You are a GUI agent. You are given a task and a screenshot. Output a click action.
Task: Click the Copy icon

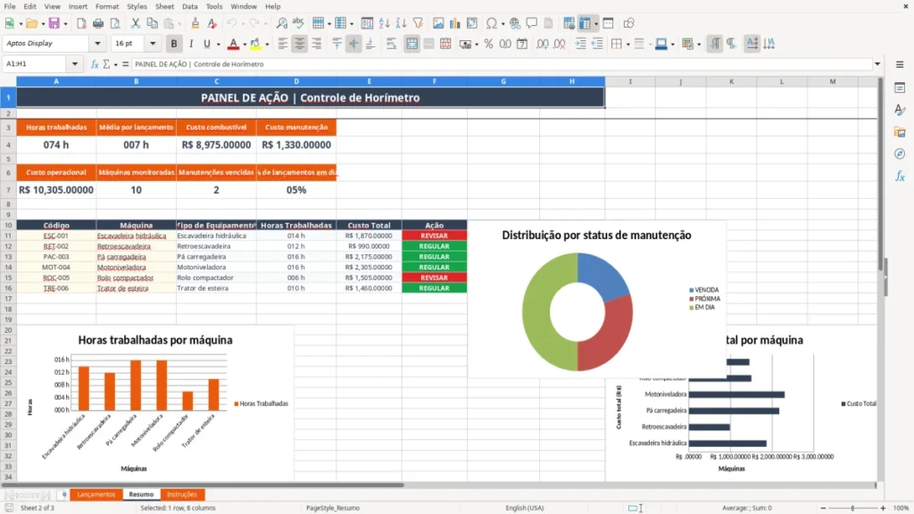(x=152, y=23)
